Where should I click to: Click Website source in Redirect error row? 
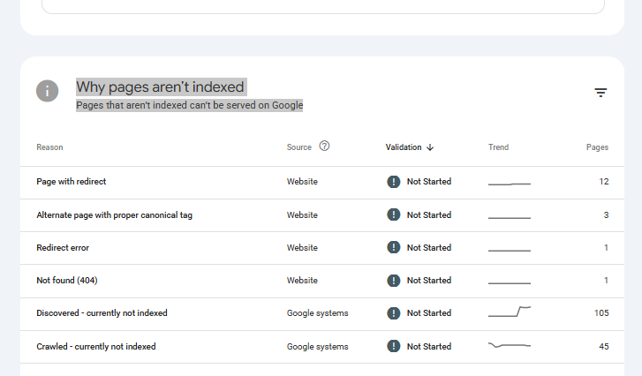point(302,247)
